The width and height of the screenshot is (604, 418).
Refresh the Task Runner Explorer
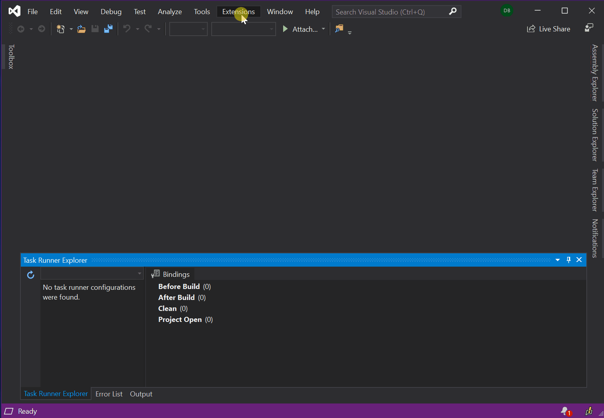pyautogui.click(x=31, y=274)
